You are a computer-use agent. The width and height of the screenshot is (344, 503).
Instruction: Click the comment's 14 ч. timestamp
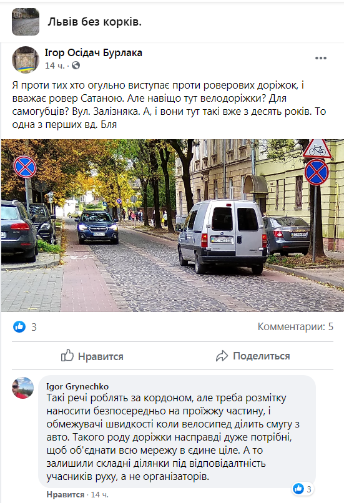click(100, 494)
